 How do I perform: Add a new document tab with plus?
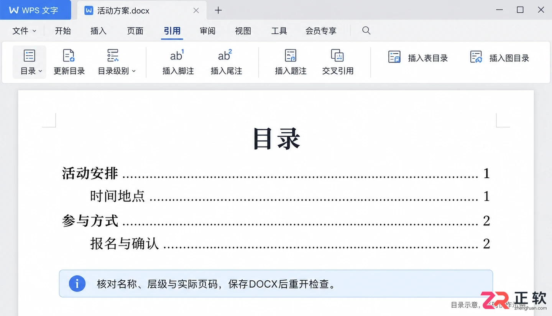click(x=218, y=10)
